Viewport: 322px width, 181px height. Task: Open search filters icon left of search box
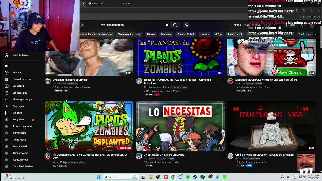[x=82, y=25]
